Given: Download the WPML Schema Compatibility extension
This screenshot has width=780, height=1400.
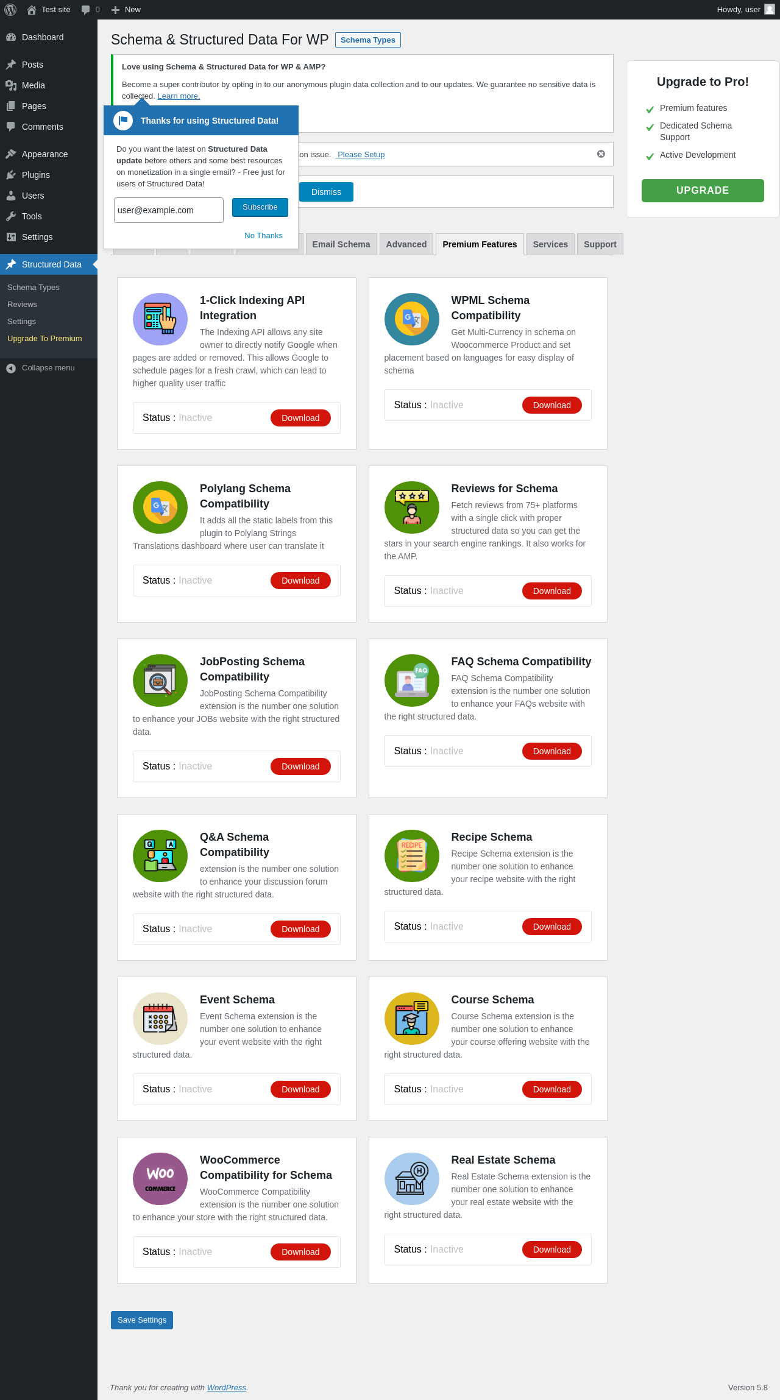Looking at the screenshot, I should [x=552, y=405].
